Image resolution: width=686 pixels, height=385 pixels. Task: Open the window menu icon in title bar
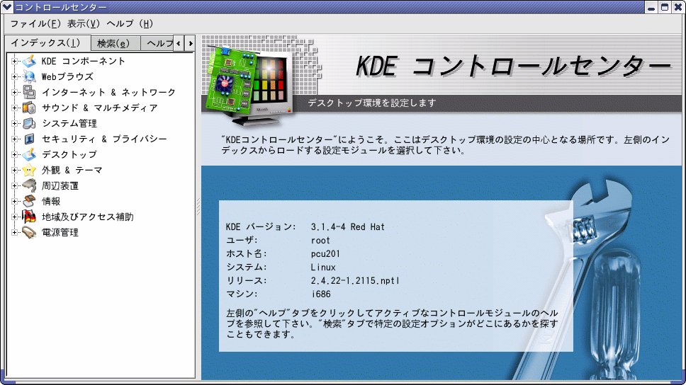(6, 7)
